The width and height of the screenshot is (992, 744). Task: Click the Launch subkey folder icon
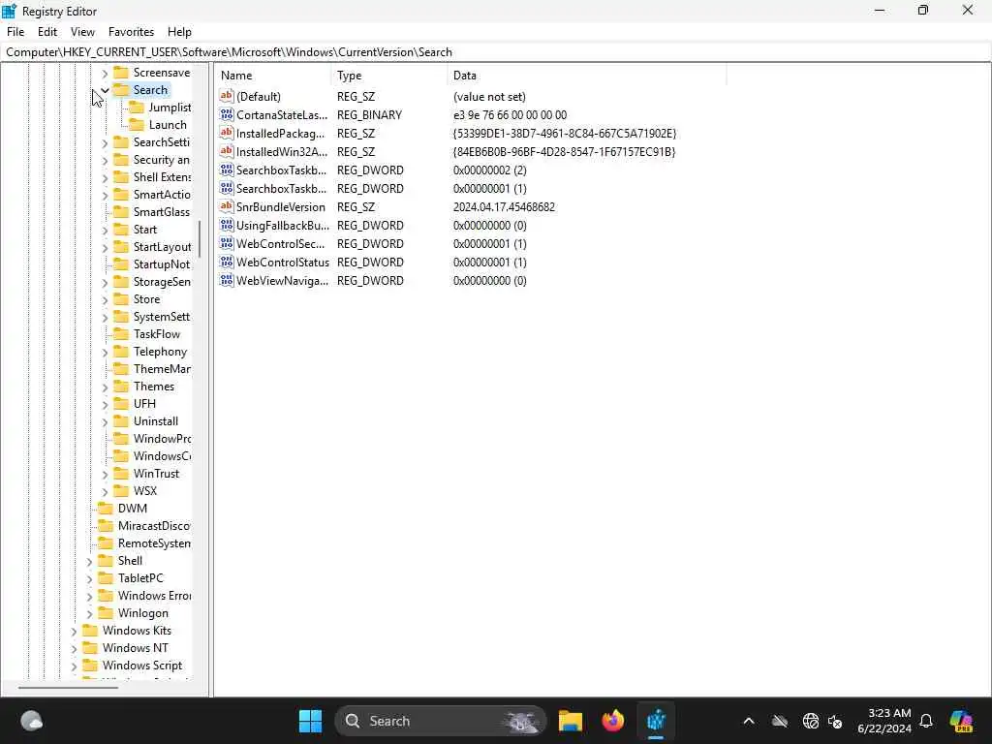pyautogui.click(x=137, y=125)
